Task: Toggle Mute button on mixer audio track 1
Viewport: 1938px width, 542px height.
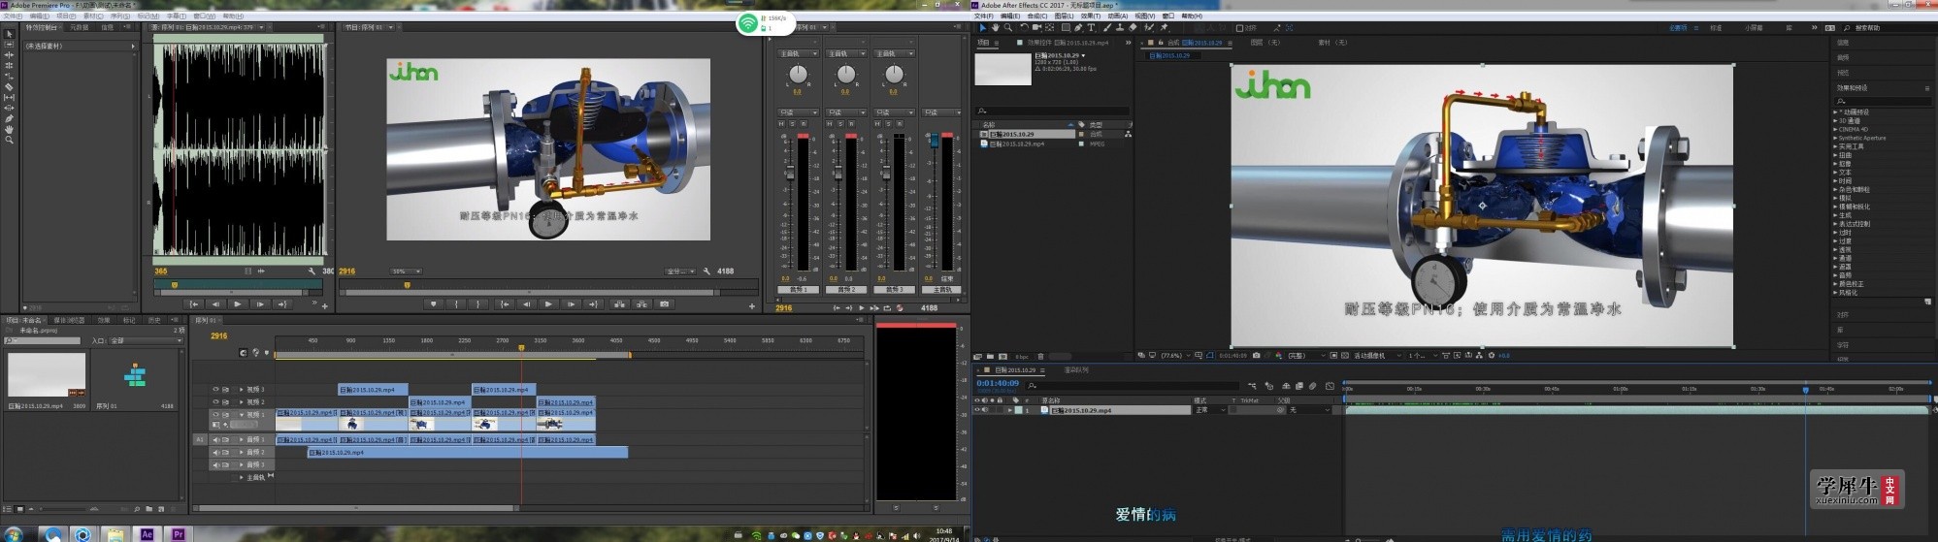Action: (x=782, y=124)
